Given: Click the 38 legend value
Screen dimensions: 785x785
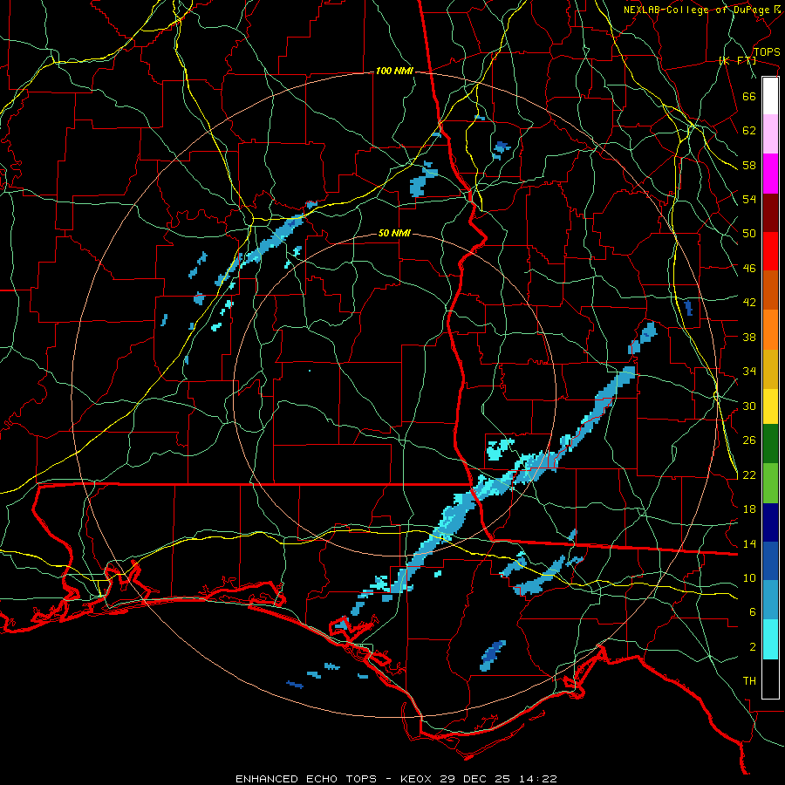Looking at the screenshot, I should [x=749, y=337].
